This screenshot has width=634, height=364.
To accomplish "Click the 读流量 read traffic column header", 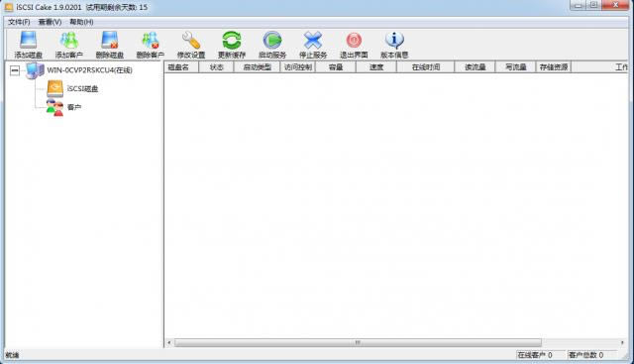I will click(x=475, y=67).
